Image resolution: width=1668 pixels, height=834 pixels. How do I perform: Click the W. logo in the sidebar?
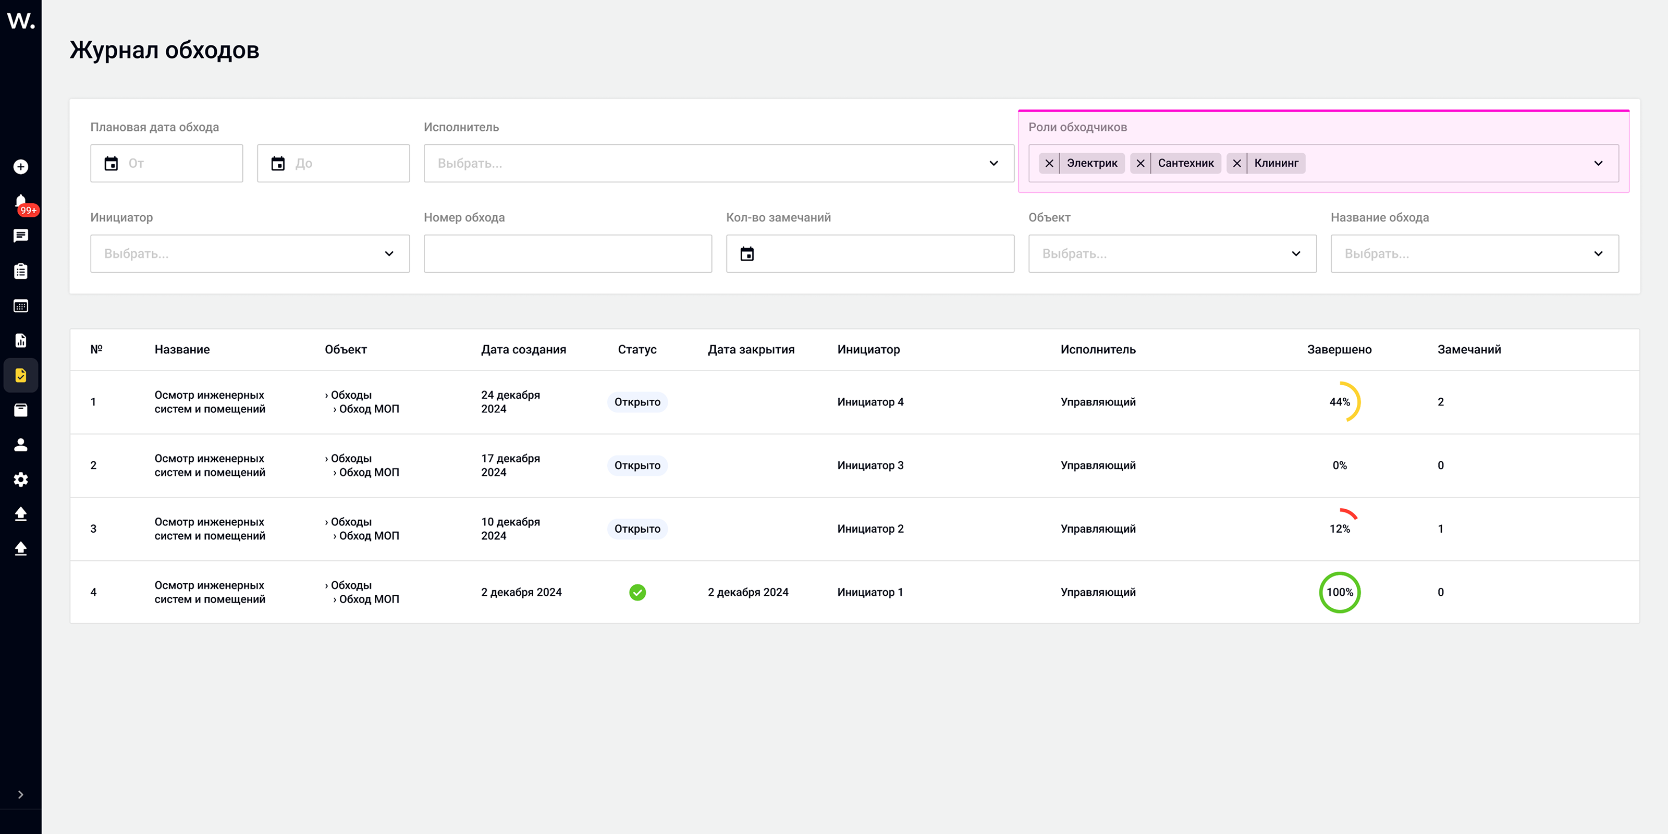(21, 21)
